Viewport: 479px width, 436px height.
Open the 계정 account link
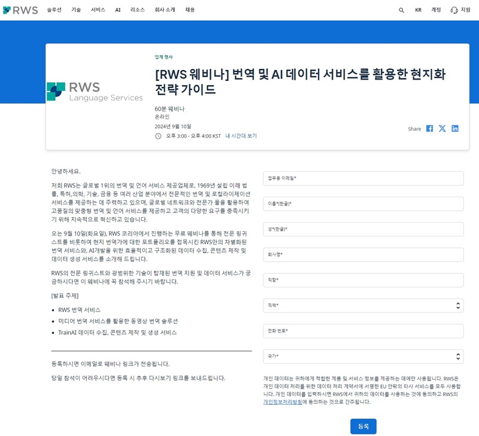click(436, 10)
